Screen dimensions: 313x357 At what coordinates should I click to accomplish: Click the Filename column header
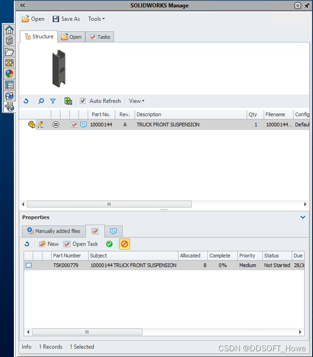(278, 114)
